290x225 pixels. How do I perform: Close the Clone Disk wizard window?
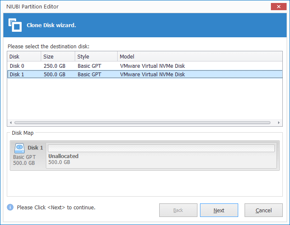278,7
